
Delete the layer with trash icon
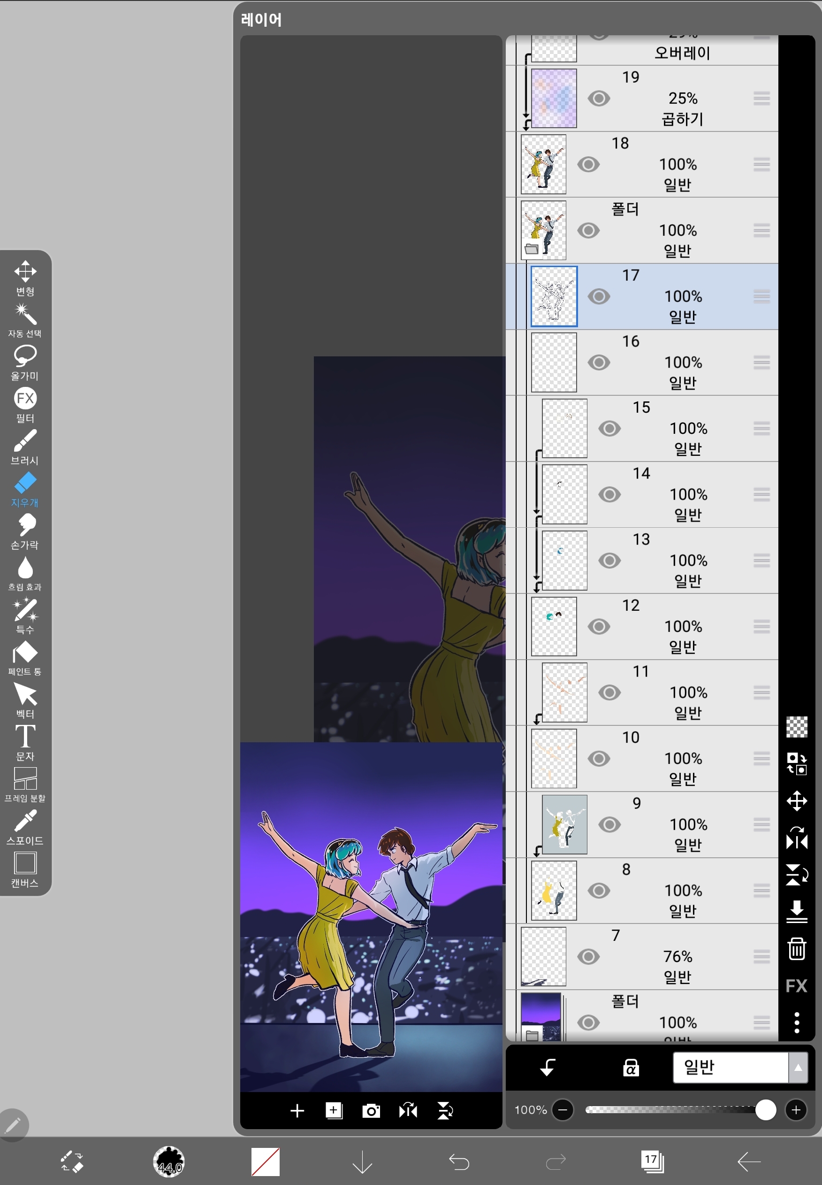pyautogui.click(x=797, y=948)
